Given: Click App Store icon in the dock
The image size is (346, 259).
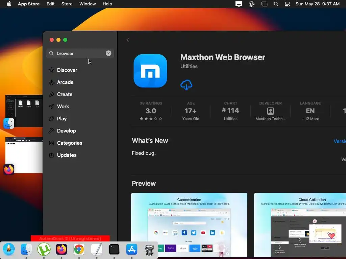Looking at the screenshot, I should [x=132, y=249].
